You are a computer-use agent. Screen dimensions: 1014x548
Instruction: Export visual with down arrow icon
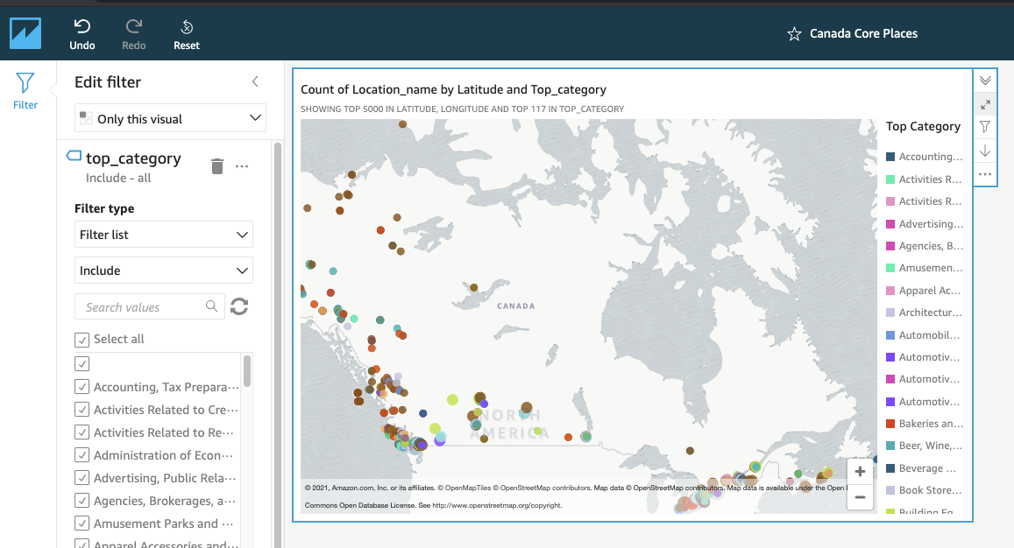pos(985,151)
